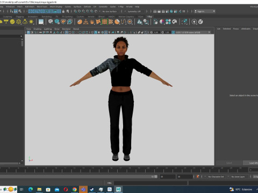The width and height of the screenshot is (258, 193).
Task: Open the Google Chrome taskbar icon
Action: 75,189
